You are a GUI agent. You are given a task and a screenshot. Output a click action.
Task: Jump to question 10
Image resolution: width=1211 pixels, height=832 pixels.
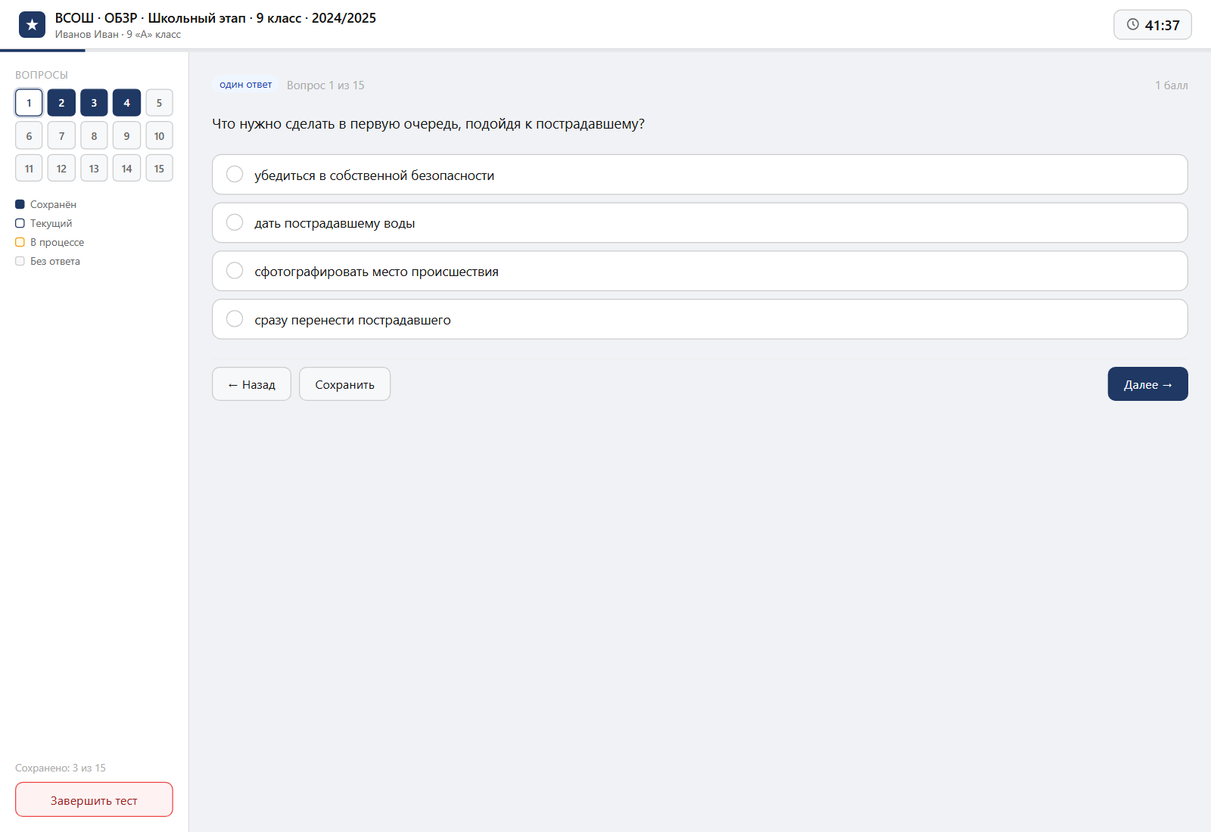pos(159,136)
